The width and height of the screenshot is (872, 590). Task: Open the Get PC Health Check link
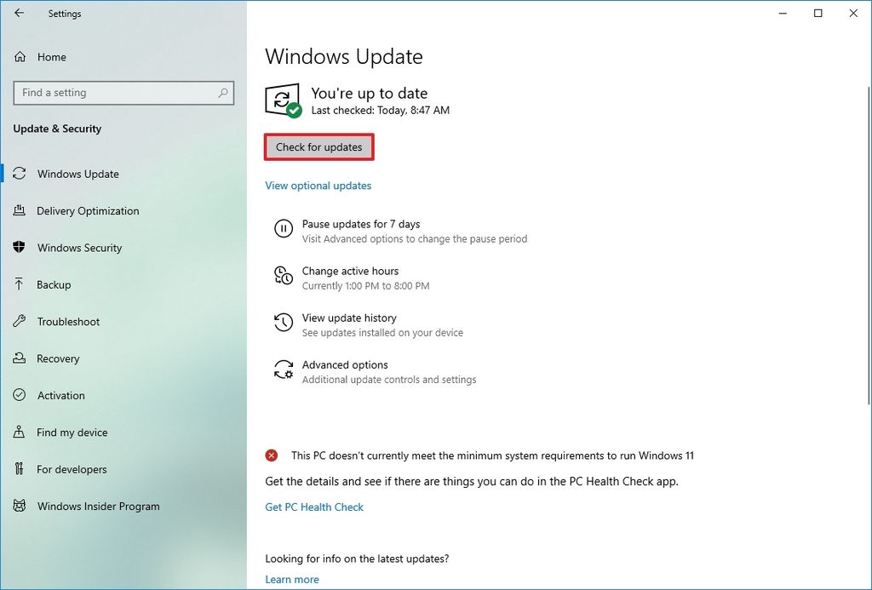click(314, 507)
